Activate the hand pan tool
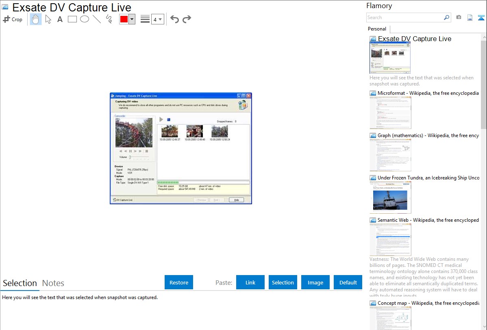Image resolution: width=487 pixels, height=330 pixels. (x=36, y=19)
